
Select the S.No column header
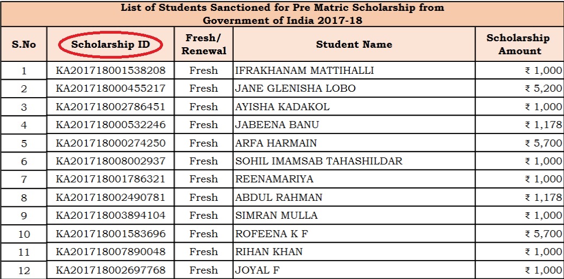23,45
